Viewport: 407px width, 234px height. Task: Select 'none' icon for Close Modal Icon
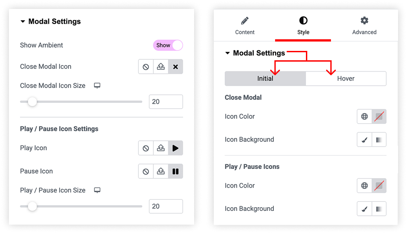[146, 67]
